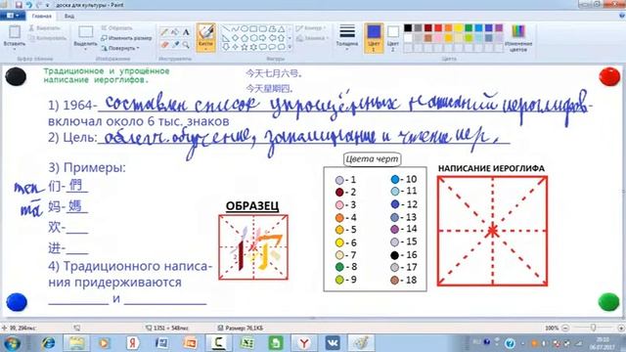Select the Color picker eyedropper tool
This screenshot has height=352, width=626.
(x=175, y=45)
